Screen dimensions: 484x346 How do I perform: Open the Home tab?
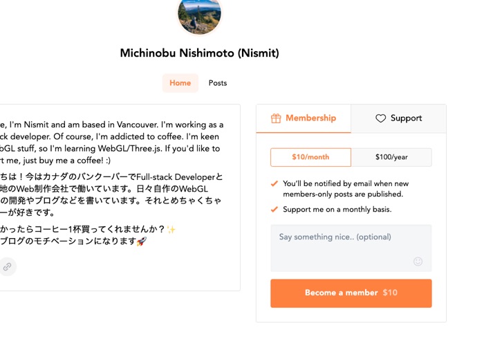(180, 83)
